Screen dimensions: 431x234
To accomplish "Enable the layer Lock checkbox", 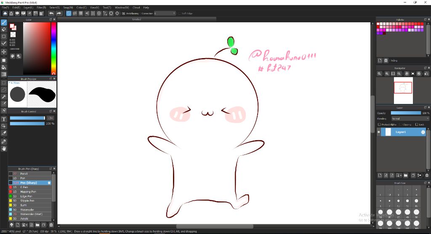I will pyautogui.click(x=417, y=125).
